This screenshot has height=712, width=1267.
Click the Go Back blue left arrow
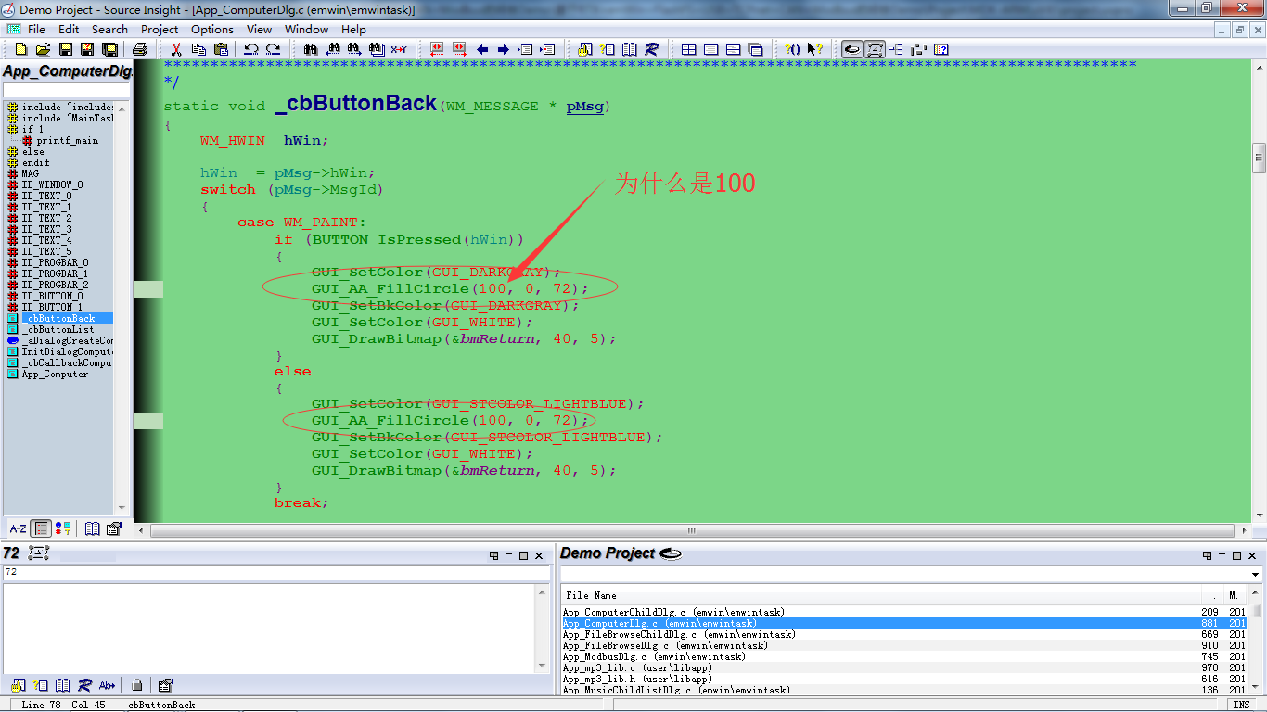[x=482, y=49]
